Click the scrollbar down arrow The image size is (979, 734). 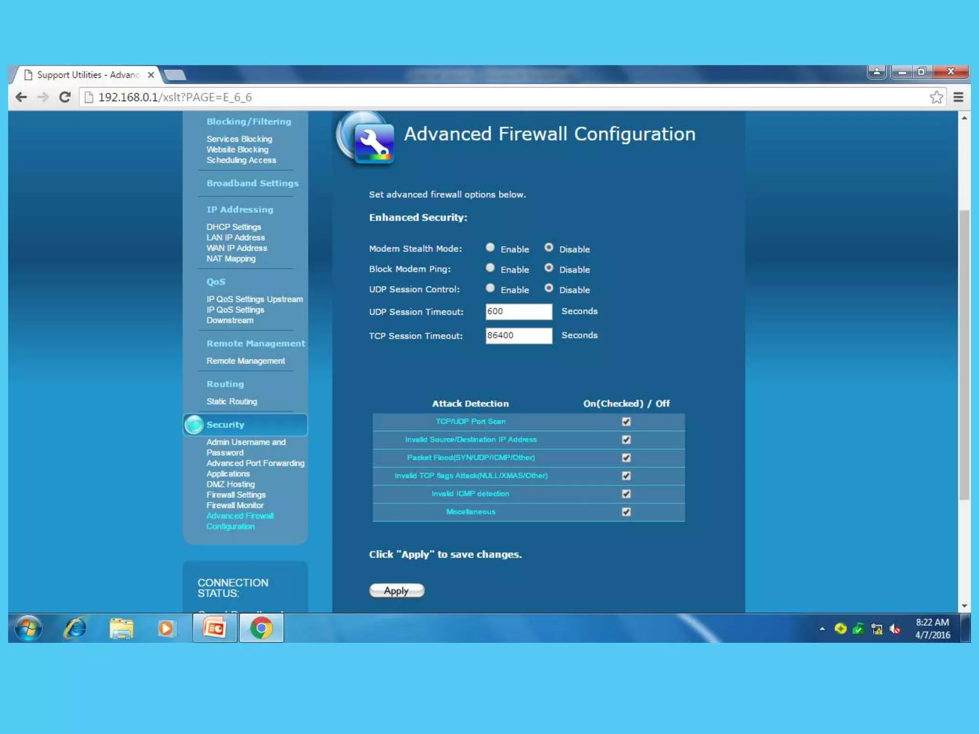[964, 606]
